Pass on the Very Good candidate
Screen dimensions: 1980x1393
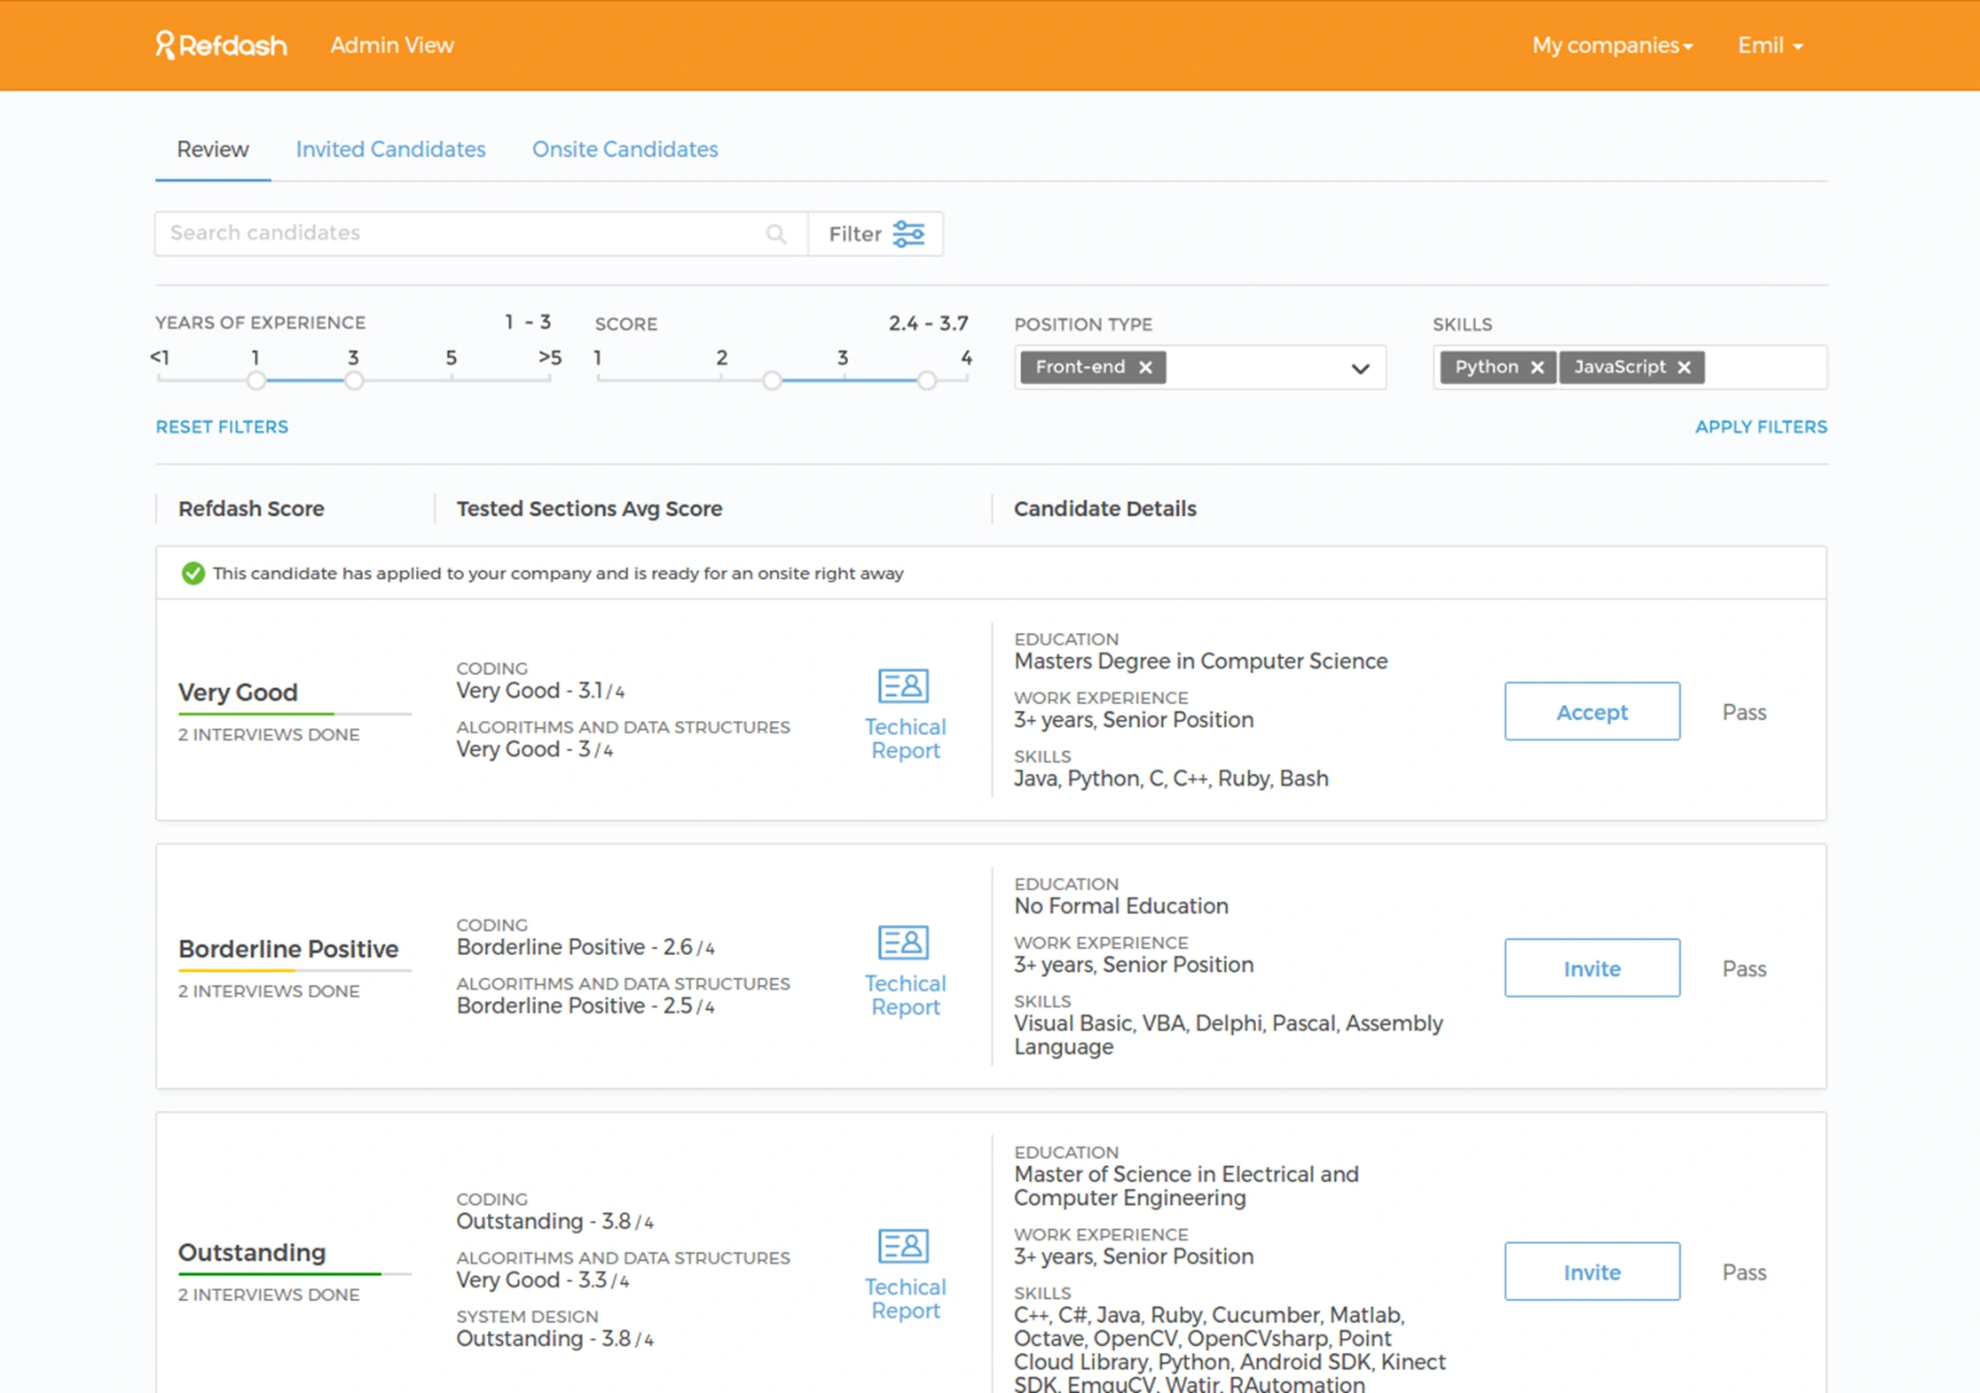click(1744, 712)
